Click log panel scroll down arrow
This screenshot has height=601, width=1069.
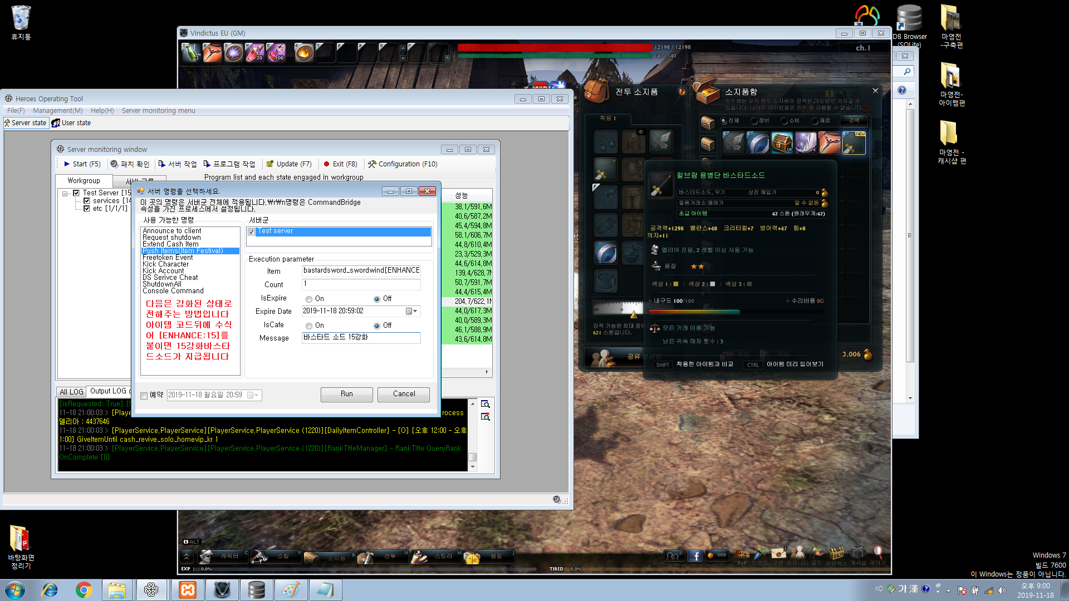coord(473,467)
